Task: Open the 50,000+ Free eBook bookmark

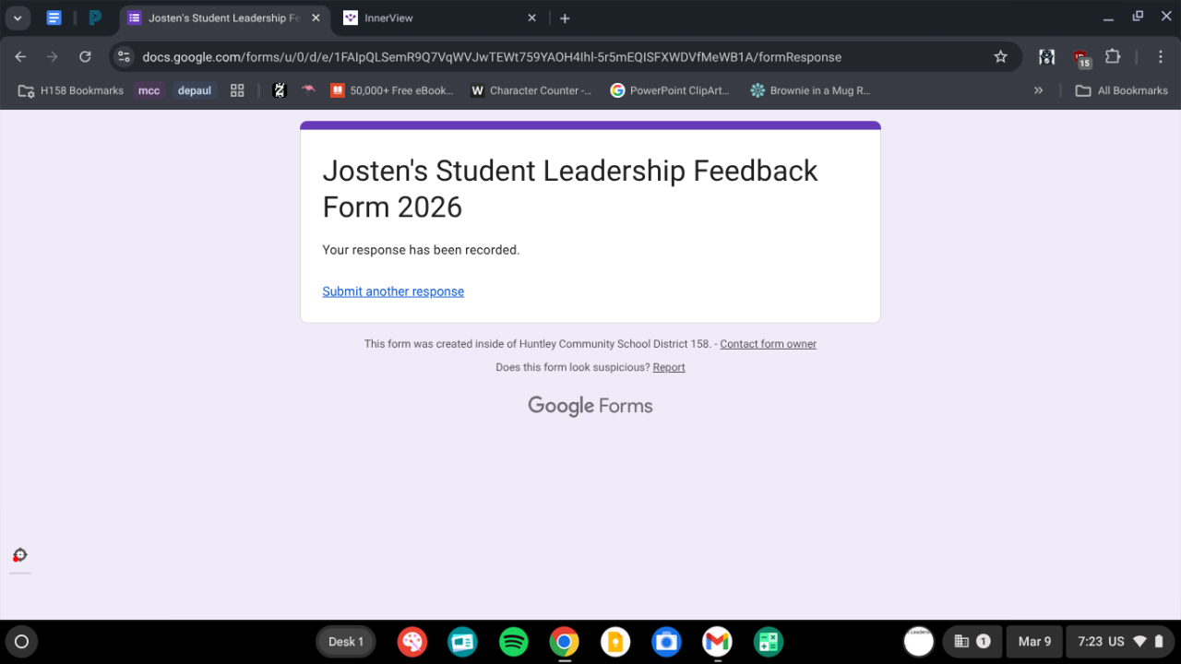Action: (x=392, y=90)
